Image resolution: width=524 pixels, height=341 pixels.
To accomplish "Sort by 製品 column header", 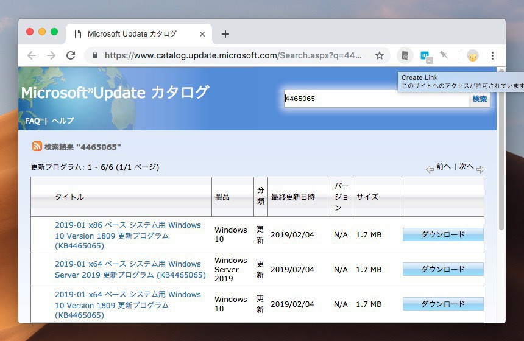I will pyautogui.click(x=222, y=197).
